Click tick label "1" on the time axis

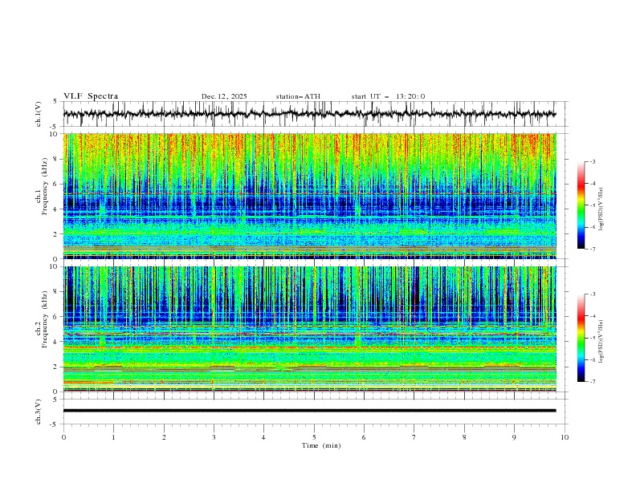point(113,437)
